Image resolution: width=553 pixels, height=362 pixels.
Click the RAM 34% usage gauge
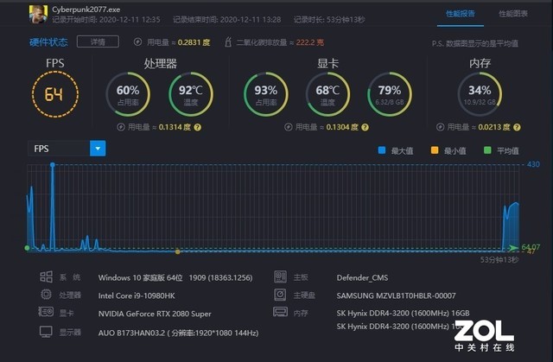480,94
